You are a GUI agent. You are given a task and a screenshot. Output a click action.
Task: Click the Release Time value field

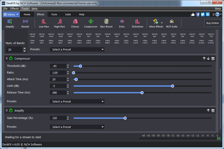click(x=58, y=93)
